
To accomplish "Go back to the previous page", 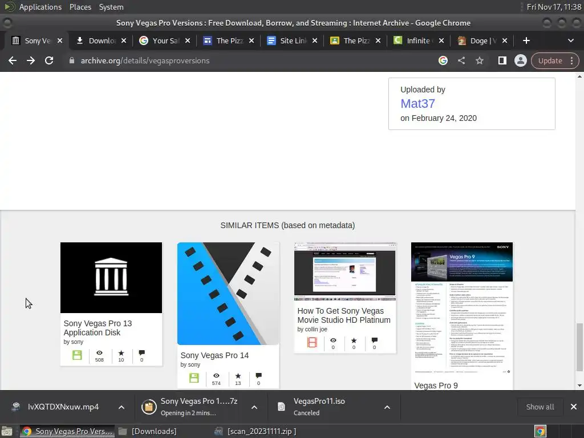I will point(13,60).
